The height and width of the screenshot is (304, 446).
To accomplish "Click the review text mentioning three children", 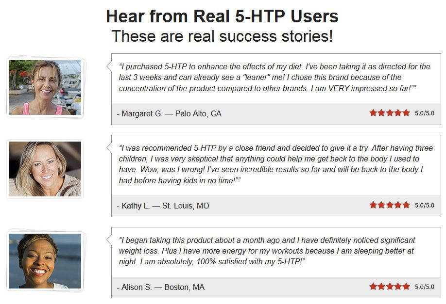I will point(276,164).
